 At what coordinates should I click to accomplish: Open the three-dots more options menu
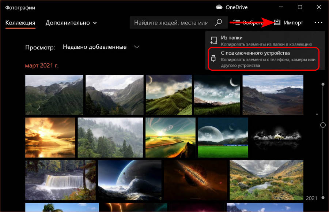[x=318, y=23]
